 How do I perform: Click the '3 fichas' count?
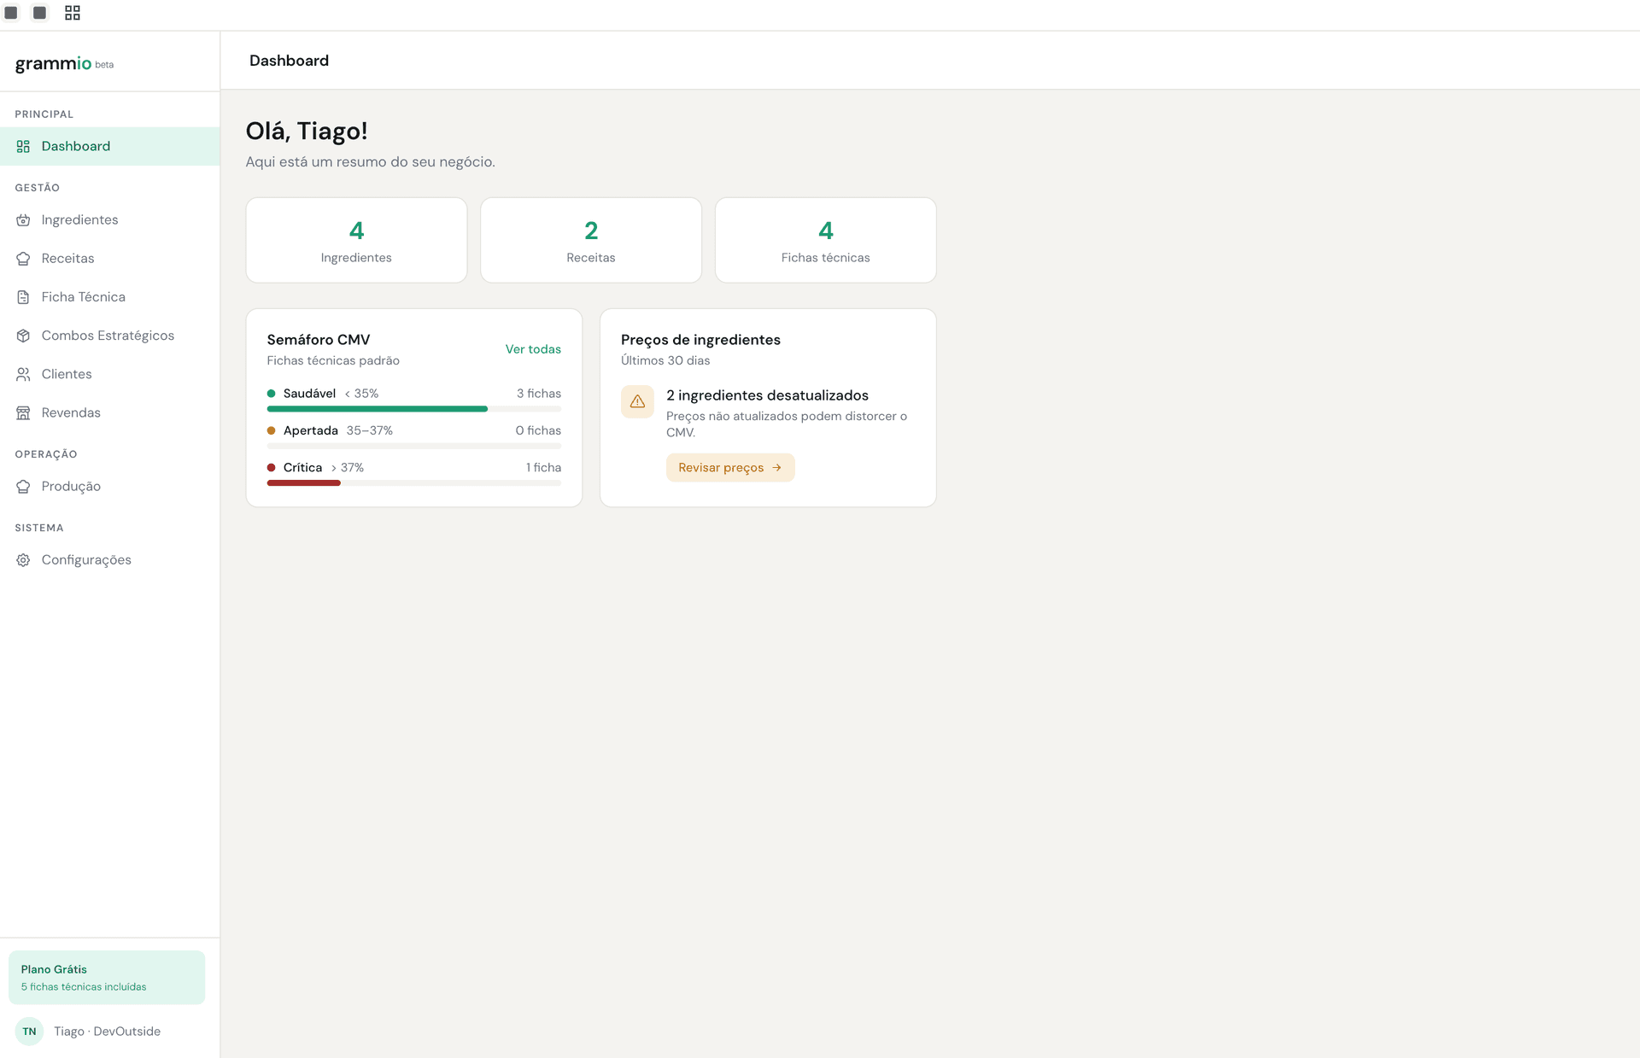[x=539, y=394]
